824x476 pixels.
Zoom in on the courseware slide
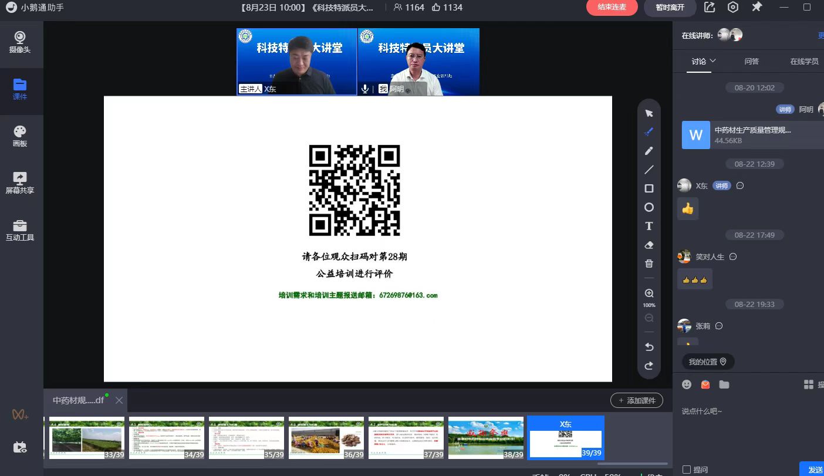[649, 293]
